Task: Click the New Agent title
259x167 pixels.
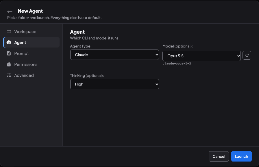Action: coord(30,11)
